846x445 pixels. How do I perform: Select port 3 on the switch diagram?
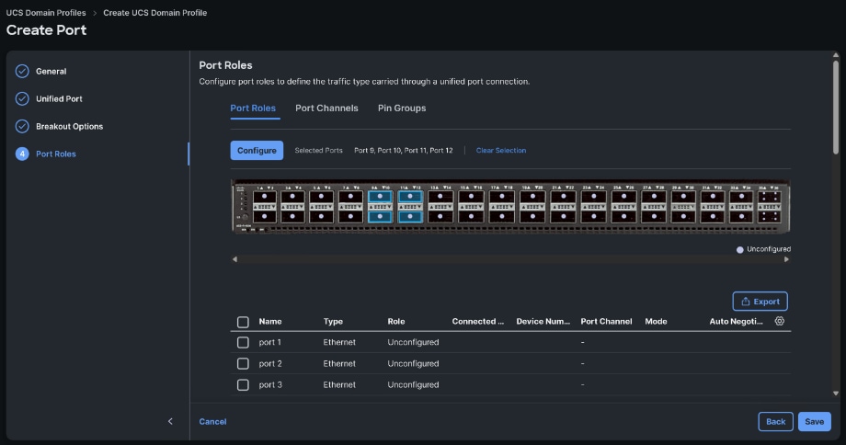pyautogui.click(x=292, y=197)
